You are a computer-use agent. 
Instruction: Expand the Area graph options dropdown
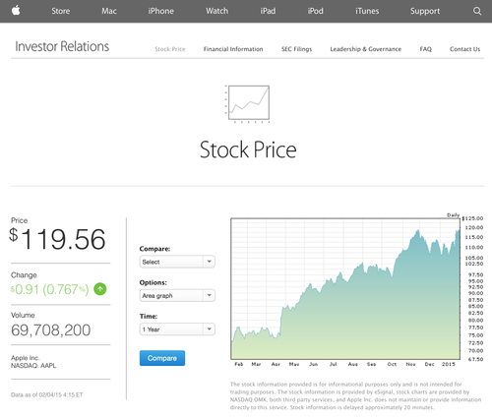click(177, 295)
